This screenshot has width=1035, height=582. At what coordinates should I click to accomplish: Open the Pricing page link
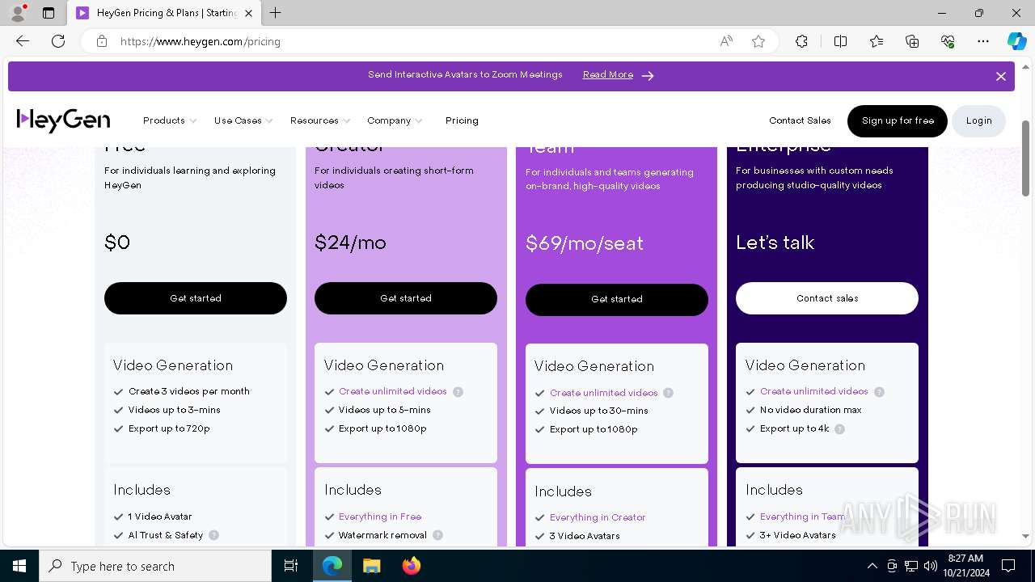(462, 120)
